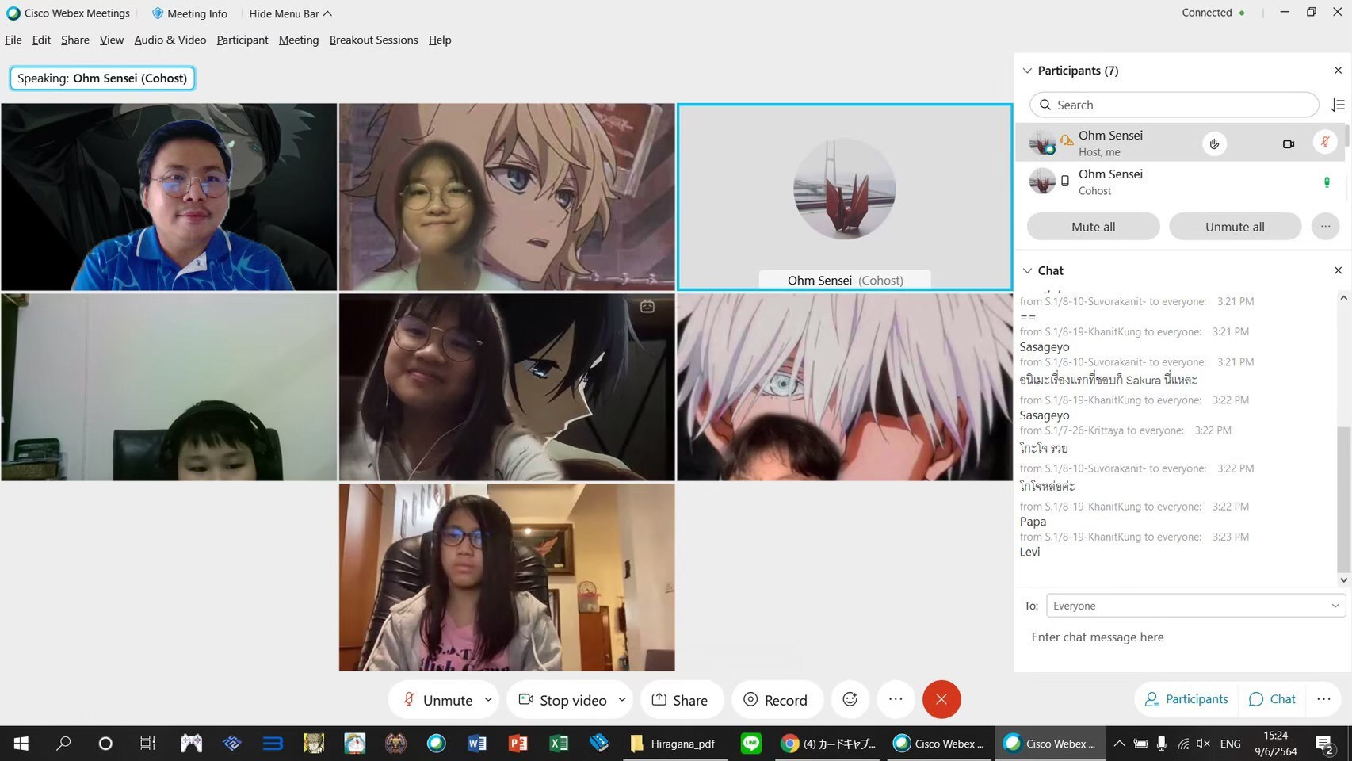This screenshot has width=1352, height=761.
Task: Open Task View on the taskbar
Action: point(147,744)
